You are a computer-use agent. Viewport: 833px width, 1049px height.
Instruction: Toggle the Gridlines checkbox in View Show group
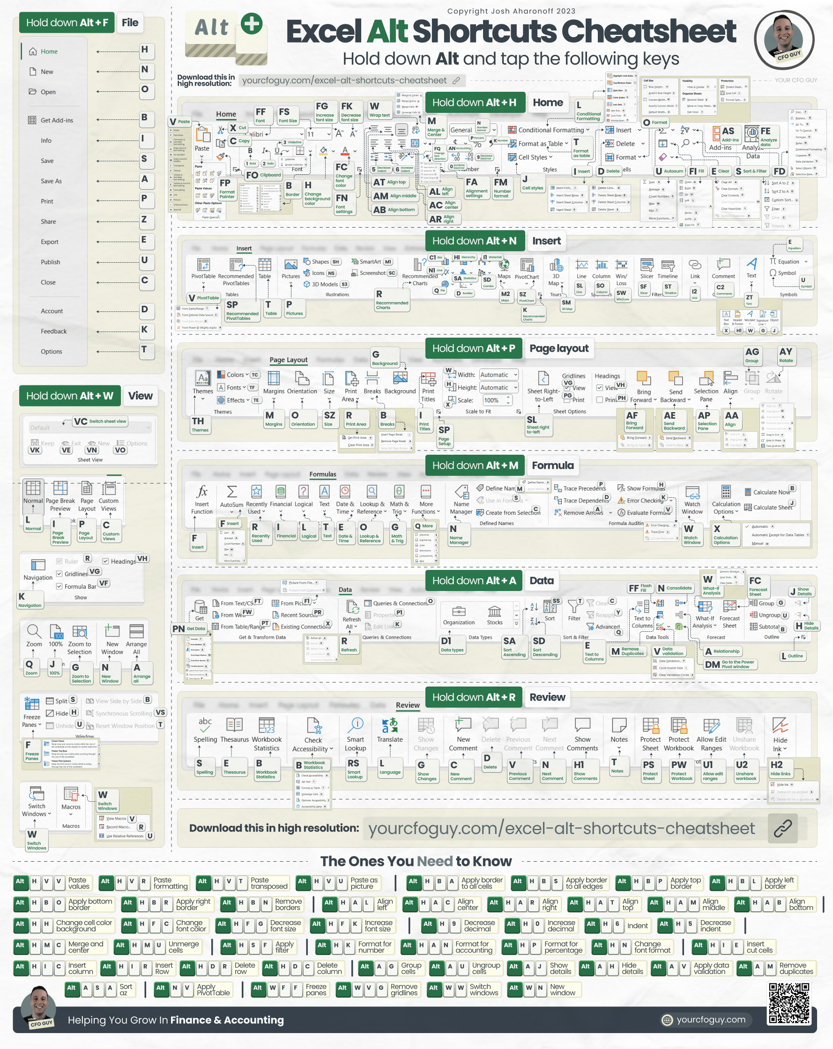pyautogui.click(x=59, y=574)
